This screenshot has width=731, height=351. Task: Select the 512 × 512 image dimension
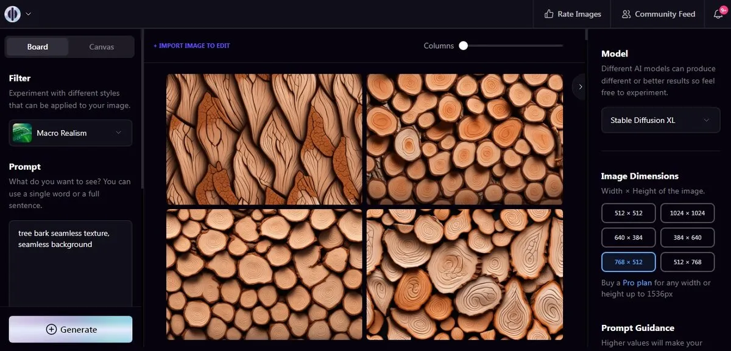click(x=628, y=213)
